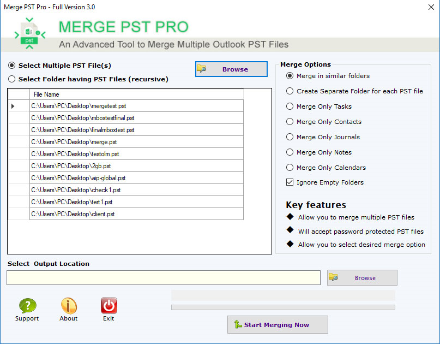Uncheck Ignore Empty Folders checkbox

(x=290, y=182)
